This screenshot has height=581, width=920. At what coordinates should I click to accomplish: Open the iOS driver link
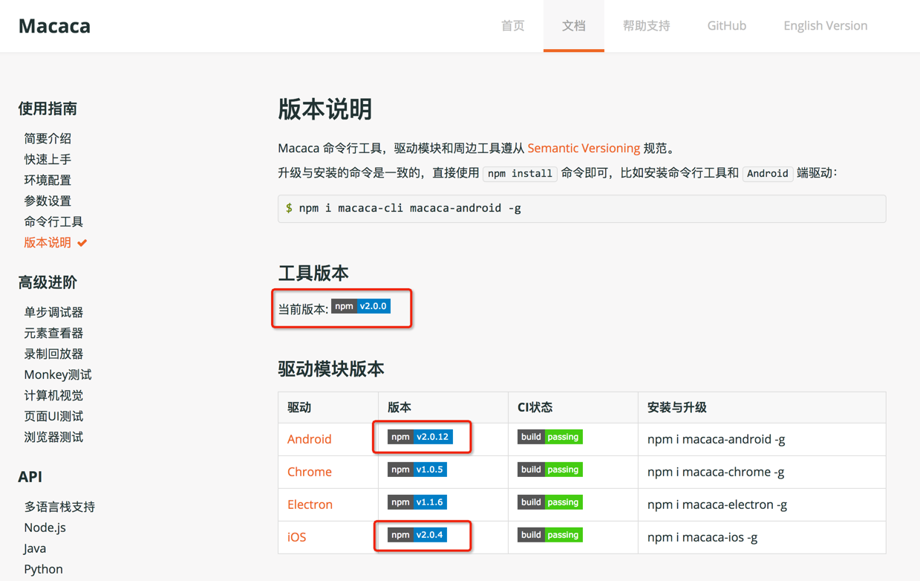(296, 537)
